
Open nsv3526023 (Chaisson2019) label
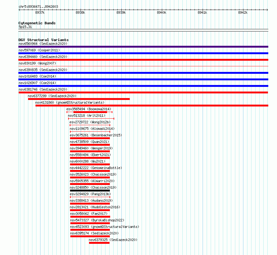(x=93, y=174)
